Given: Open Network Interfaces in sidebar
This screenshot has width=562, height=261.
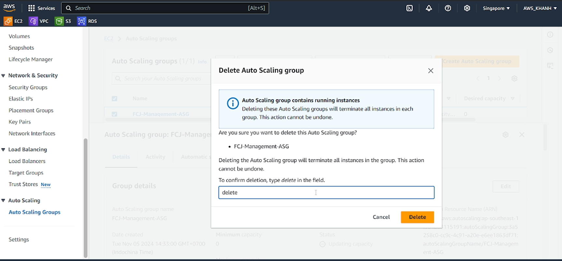Looking at the screenshot, I should tap(32, 133).
